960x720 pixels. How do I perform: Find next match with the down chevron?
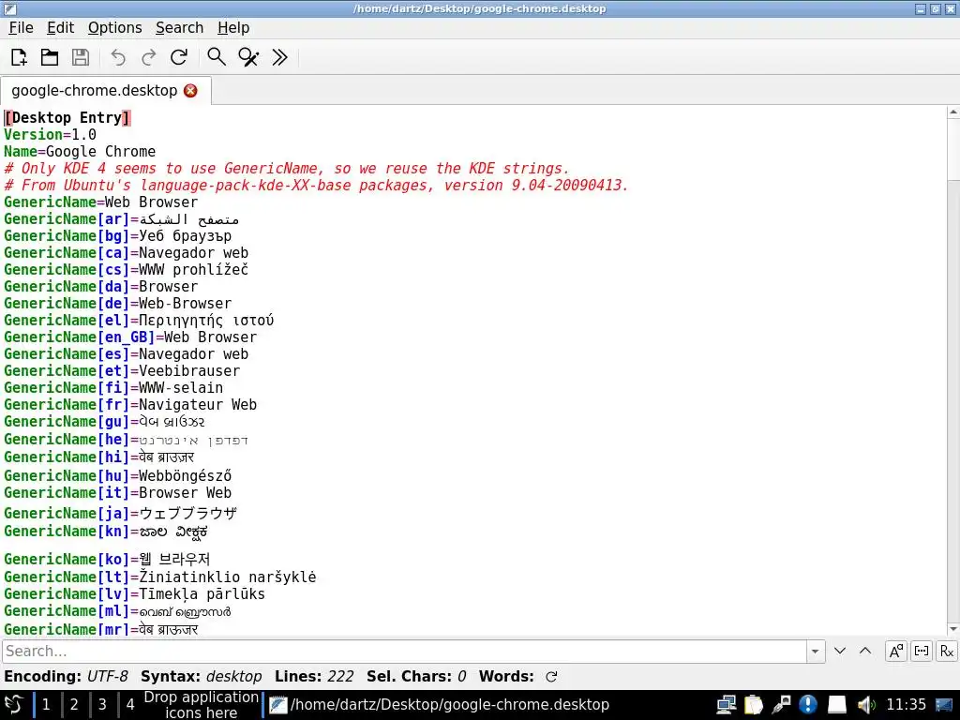pos(840,651)
